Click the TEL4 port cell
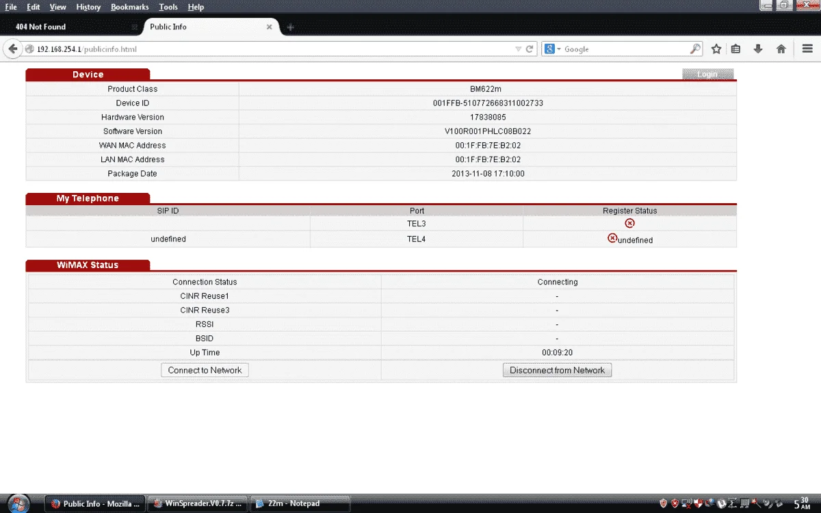 (x=417, y=239)
